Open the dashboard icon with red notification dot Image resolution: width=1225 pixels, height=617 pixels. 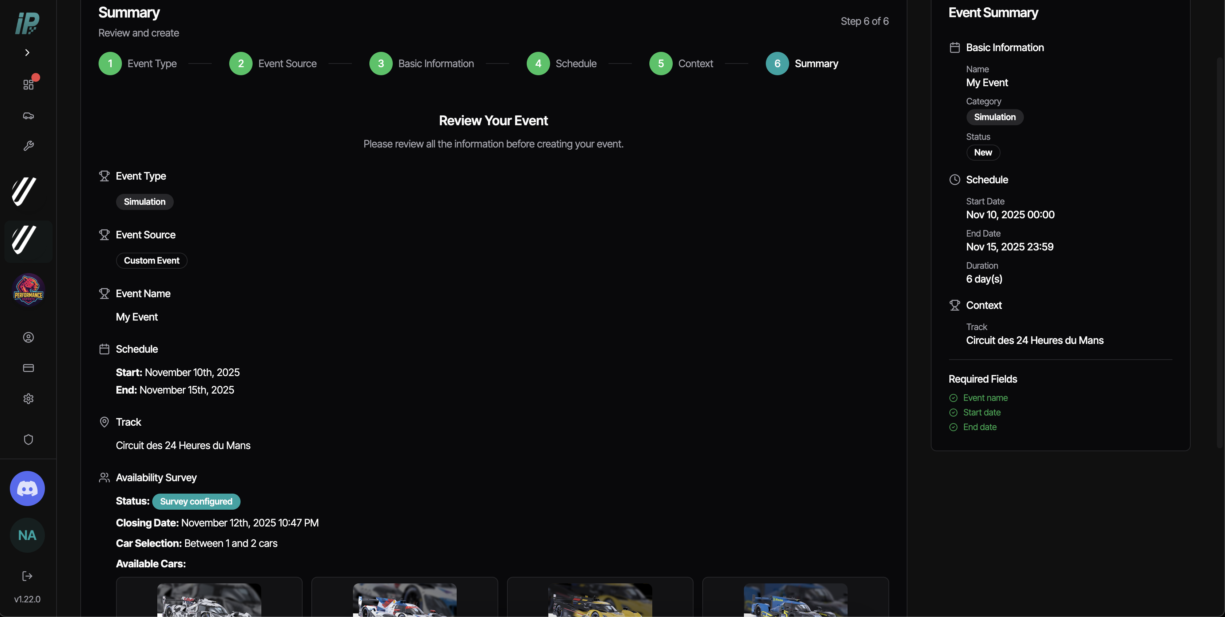pos(28,84)
